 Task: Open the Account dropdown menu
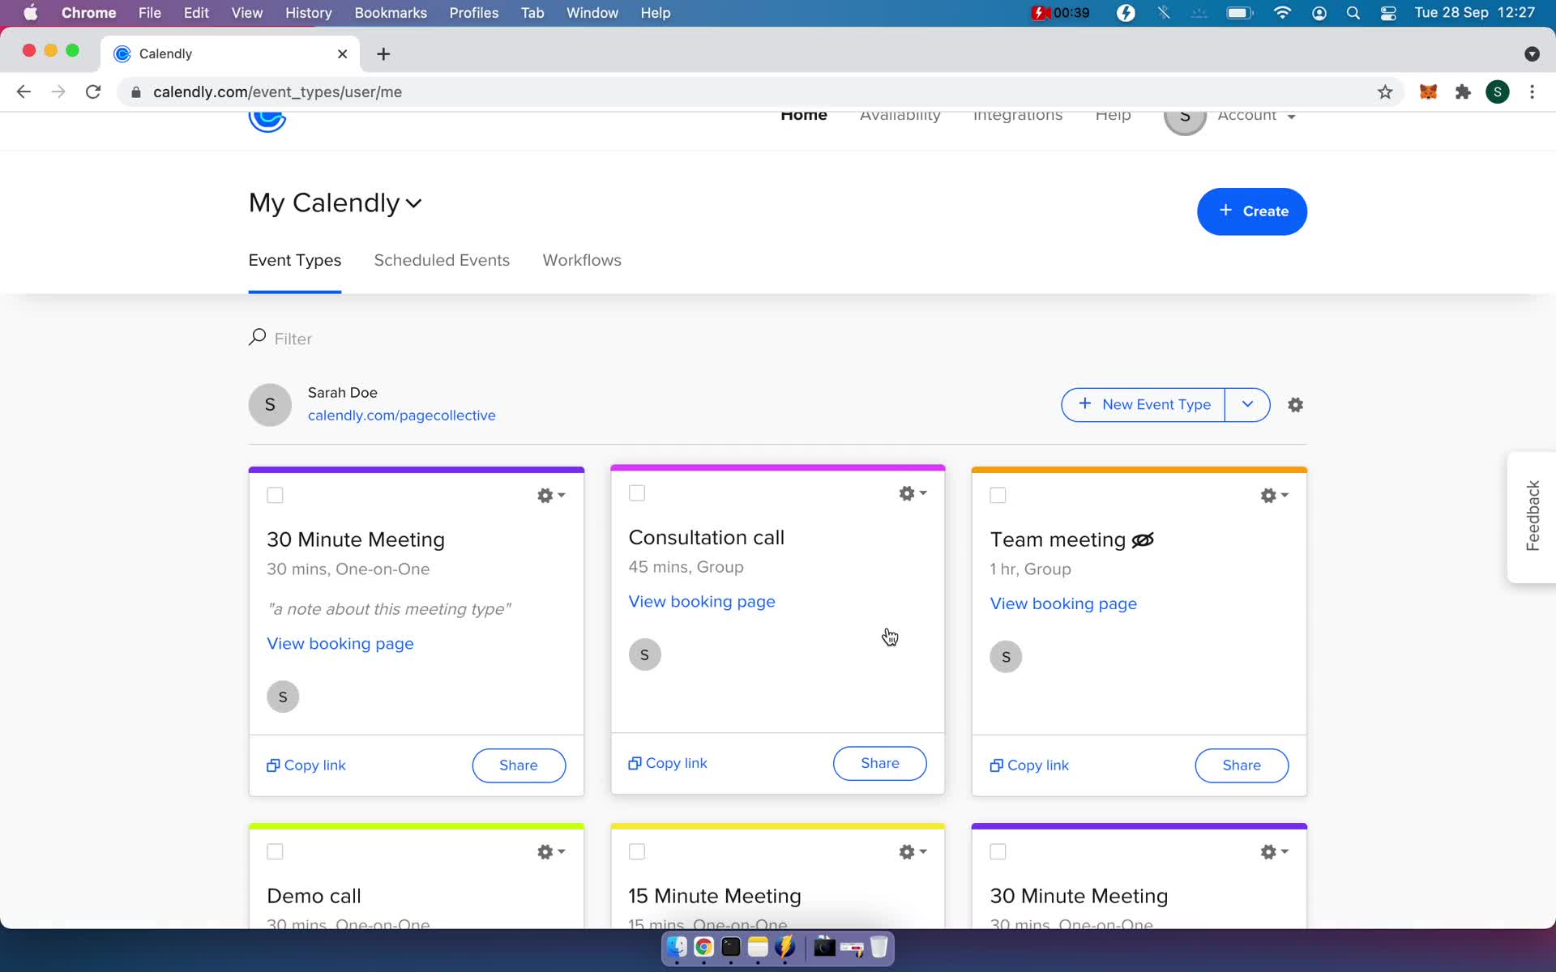1256,117
